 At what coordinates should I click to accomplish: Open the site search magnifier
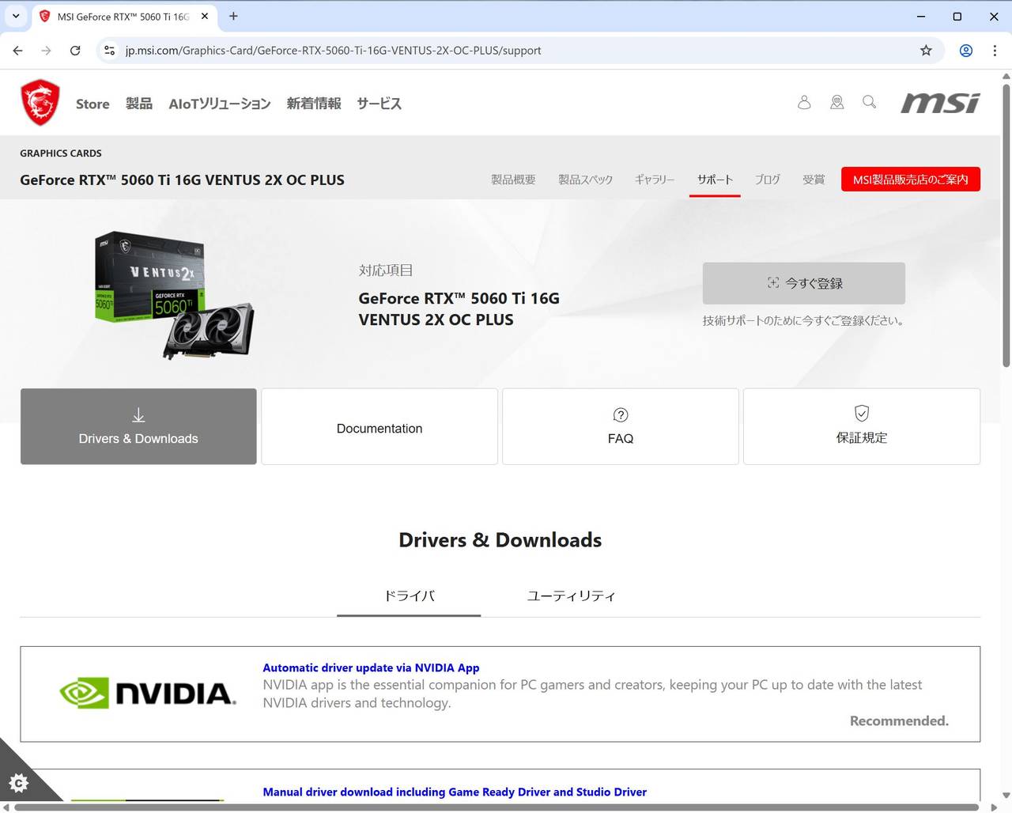pos(869,102)
